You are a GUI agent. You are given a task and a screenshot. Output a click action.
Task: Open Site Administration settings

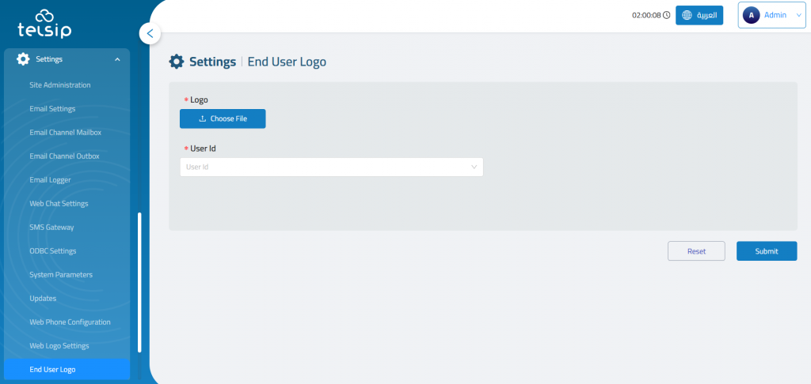(60, 85)
